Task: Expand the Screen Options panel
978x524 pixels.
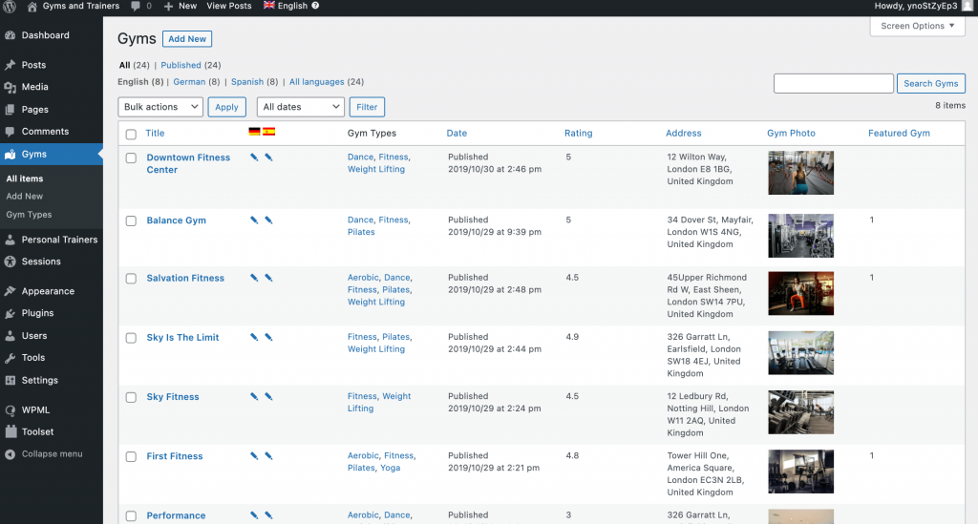Action: click(x=918, y=26)
